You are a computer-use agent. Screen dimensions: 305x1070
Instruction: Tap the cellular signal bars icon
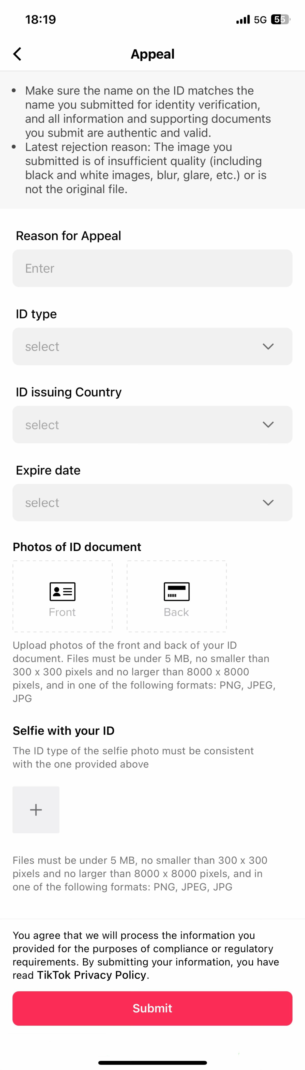pos(243,20)
